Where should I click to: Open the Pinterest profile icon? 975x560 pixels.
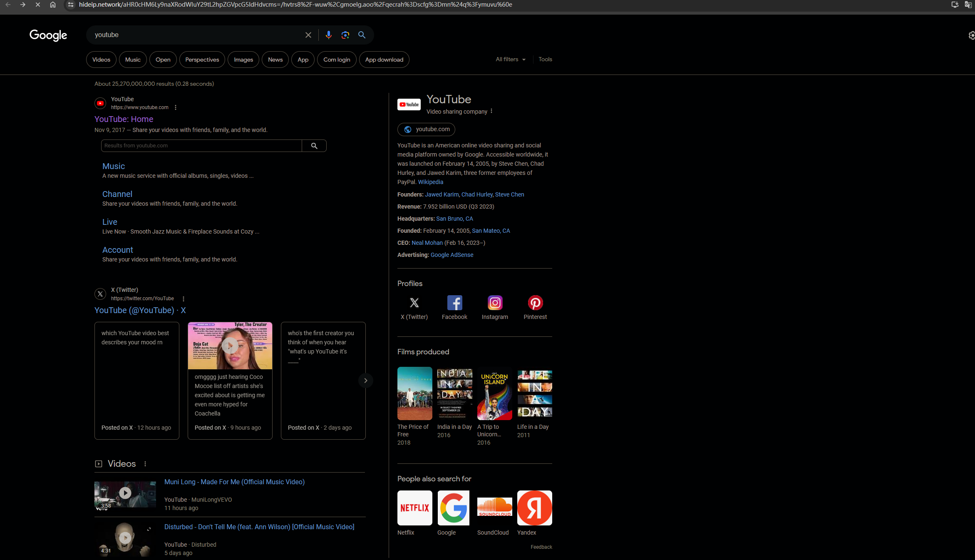tap(535, 303)
